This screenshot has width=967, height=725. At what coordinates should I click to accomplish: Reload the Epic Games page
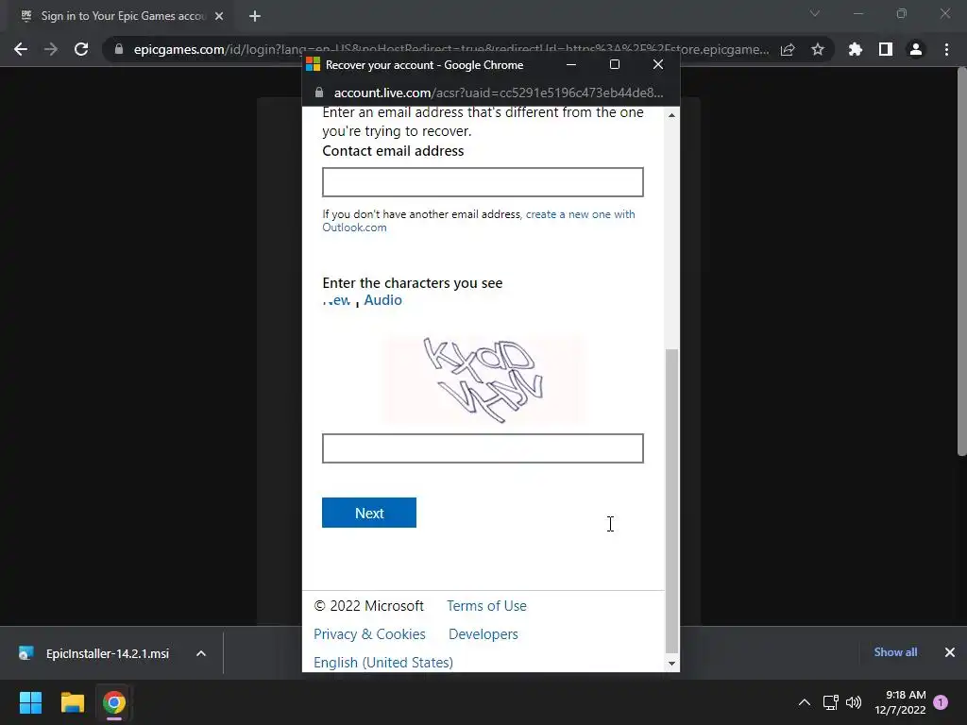81,49
